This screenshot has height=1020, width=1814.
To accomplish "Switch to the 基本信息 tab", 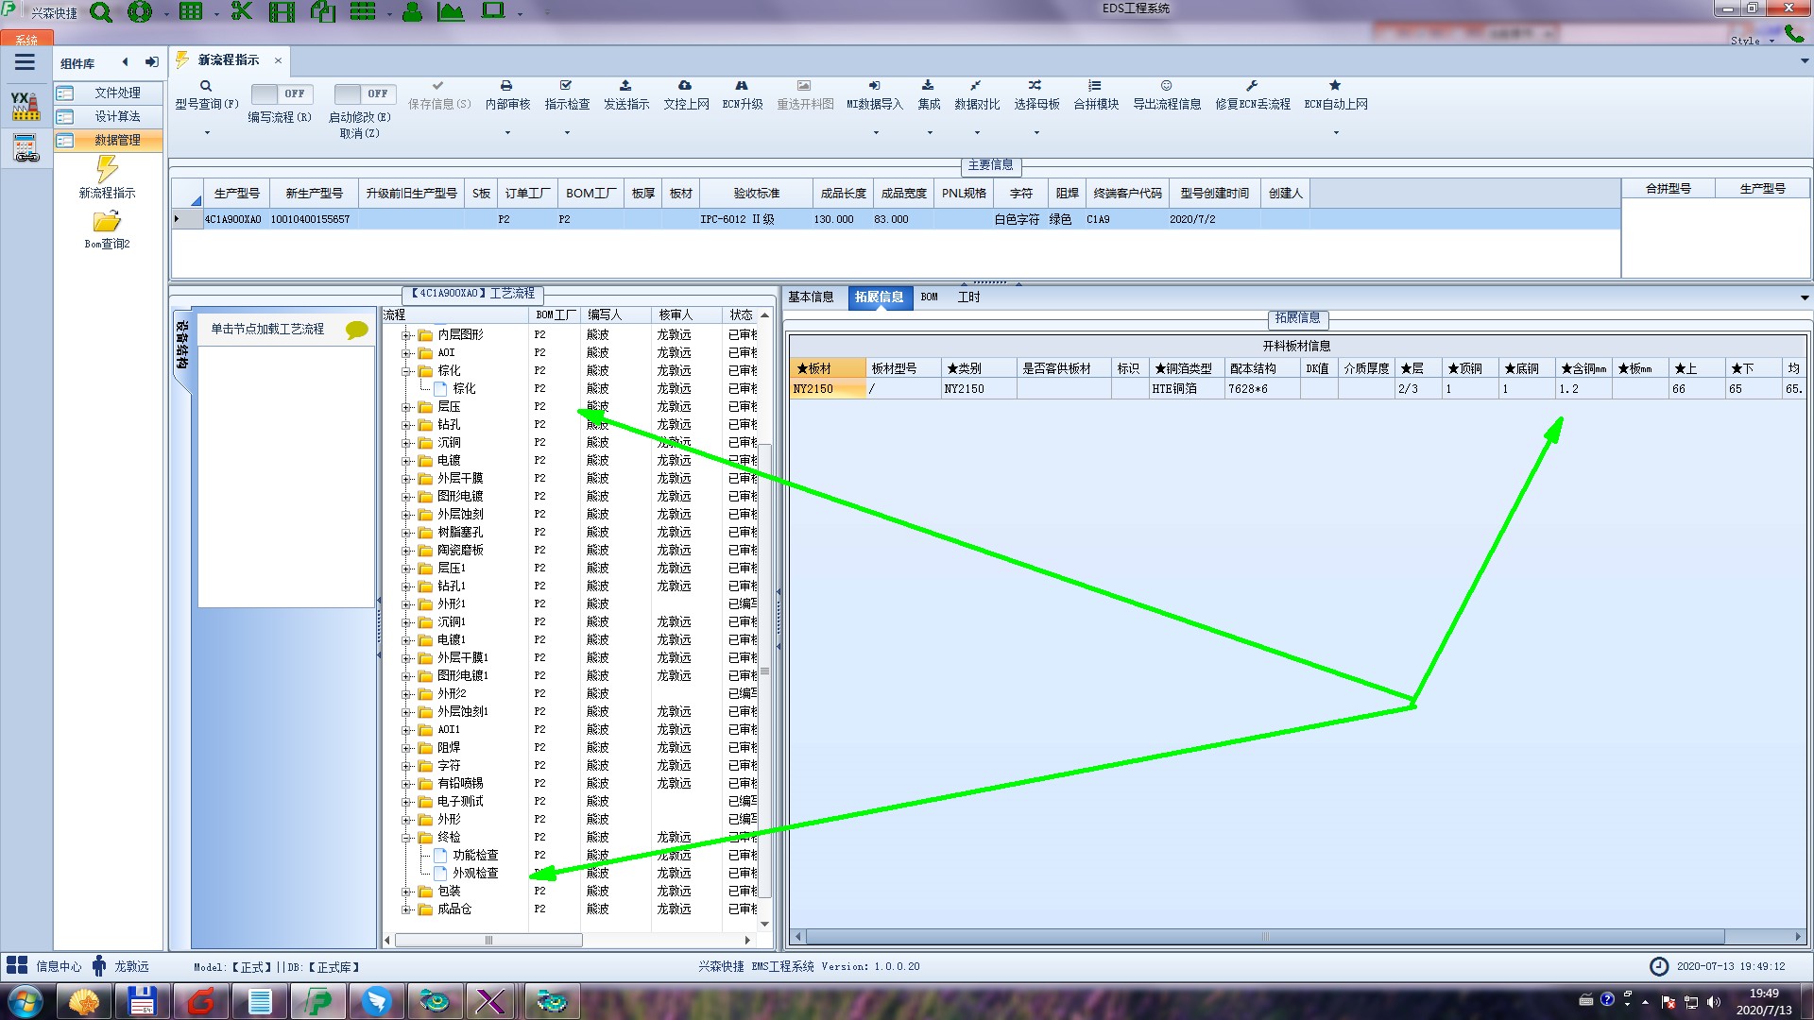I will pos(811,297).
